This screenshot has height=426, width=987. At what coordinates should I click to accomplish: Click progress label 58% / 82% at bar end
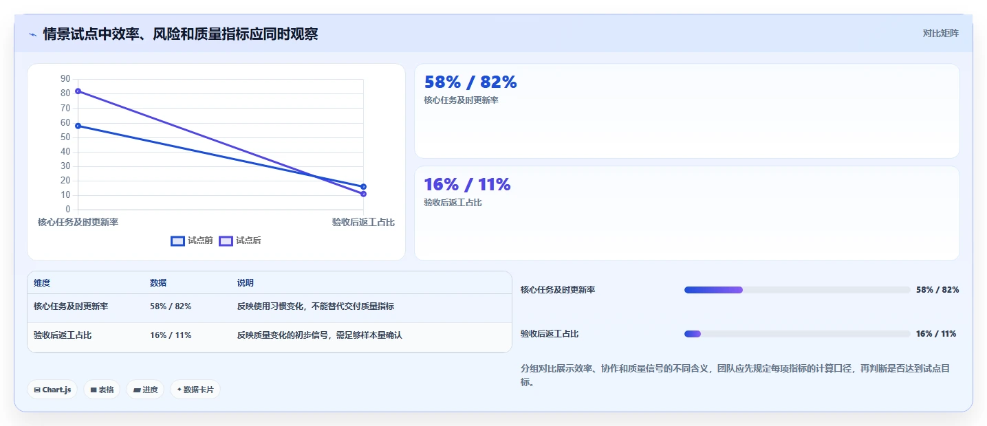click(937, 290)
